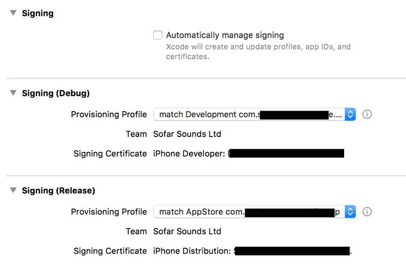This screenshot has width=406, height=270.
Task: Select the Release team name Sofar Sounds Ltd
Action: (x=187, y=231)
